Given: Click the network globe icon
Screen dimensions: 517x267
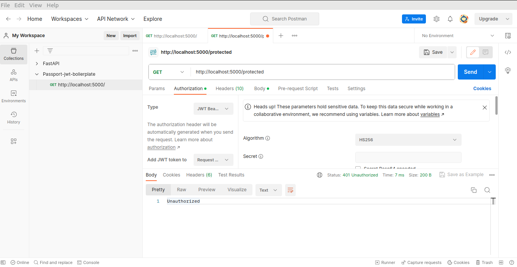Looking at the screenshot, I should [320, 175].
